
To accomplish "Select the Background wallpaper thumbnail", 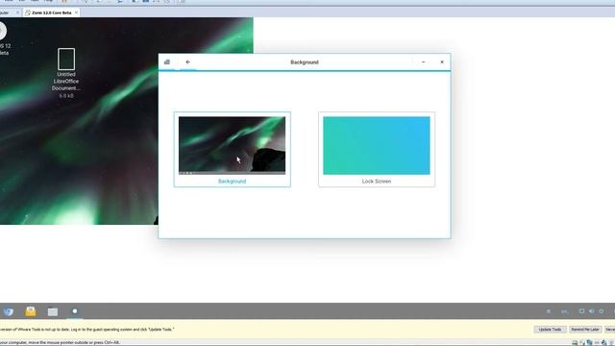I will [233, 145].
